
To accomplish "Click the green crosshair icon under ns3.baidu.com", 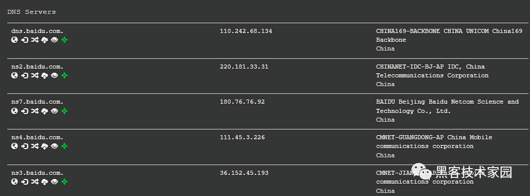I will [x=65, y=182].
